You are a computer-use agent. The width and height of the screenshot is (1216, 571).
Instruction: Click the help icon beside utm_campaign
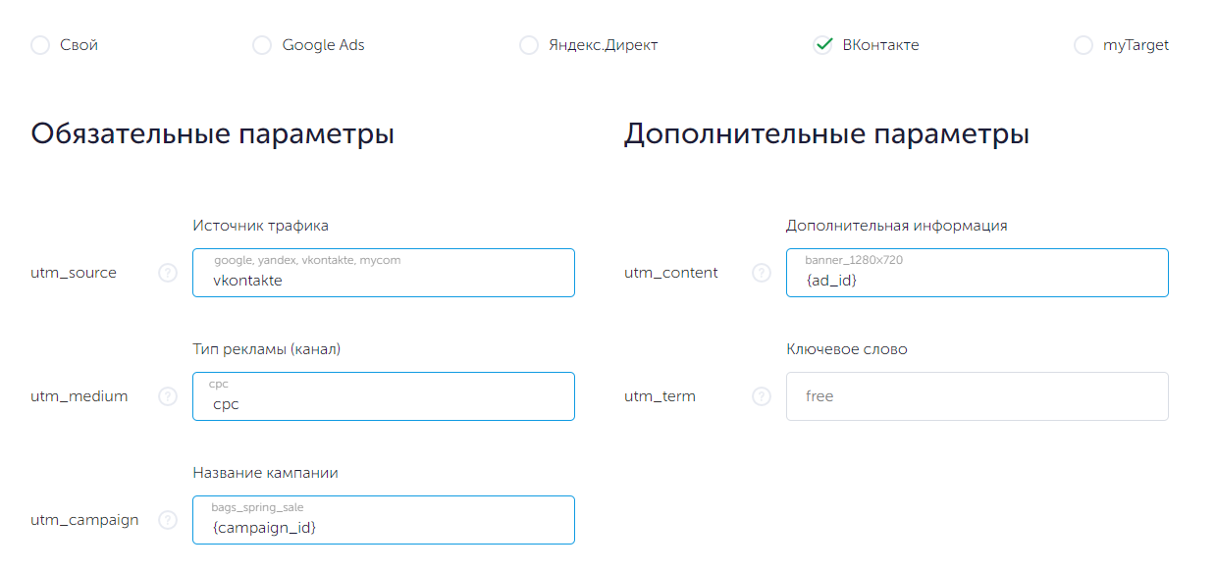click(x=168, y=520)
